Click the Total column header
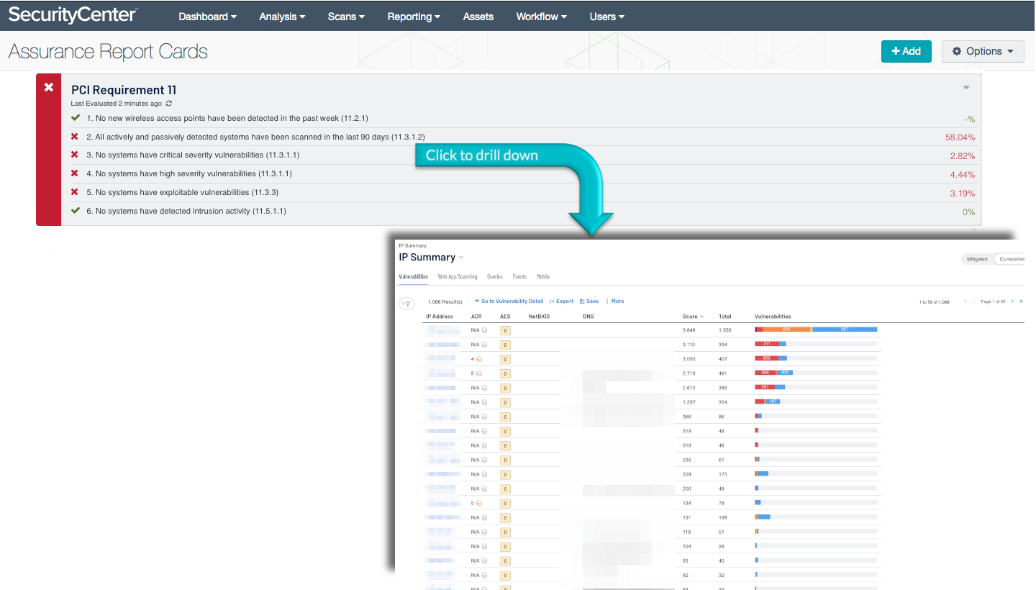Image resolution: width=1036 pixels, height=590 pixels. point(724,317)
